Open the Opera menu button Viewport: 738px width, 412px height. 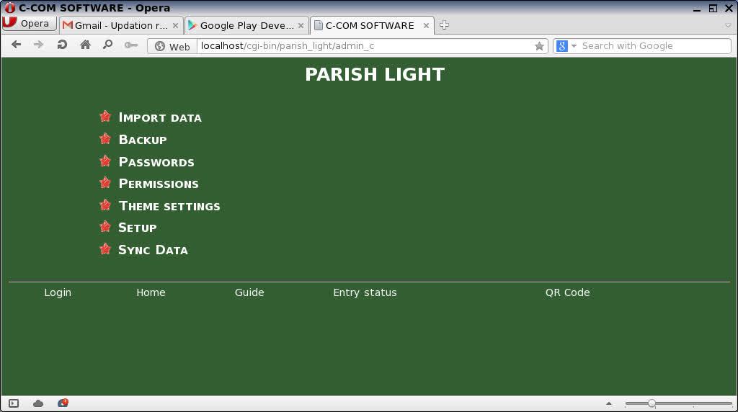click(29, 24)
